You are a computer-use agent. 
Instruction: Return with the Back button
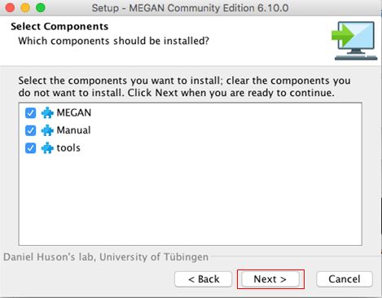tap(204, 279)
